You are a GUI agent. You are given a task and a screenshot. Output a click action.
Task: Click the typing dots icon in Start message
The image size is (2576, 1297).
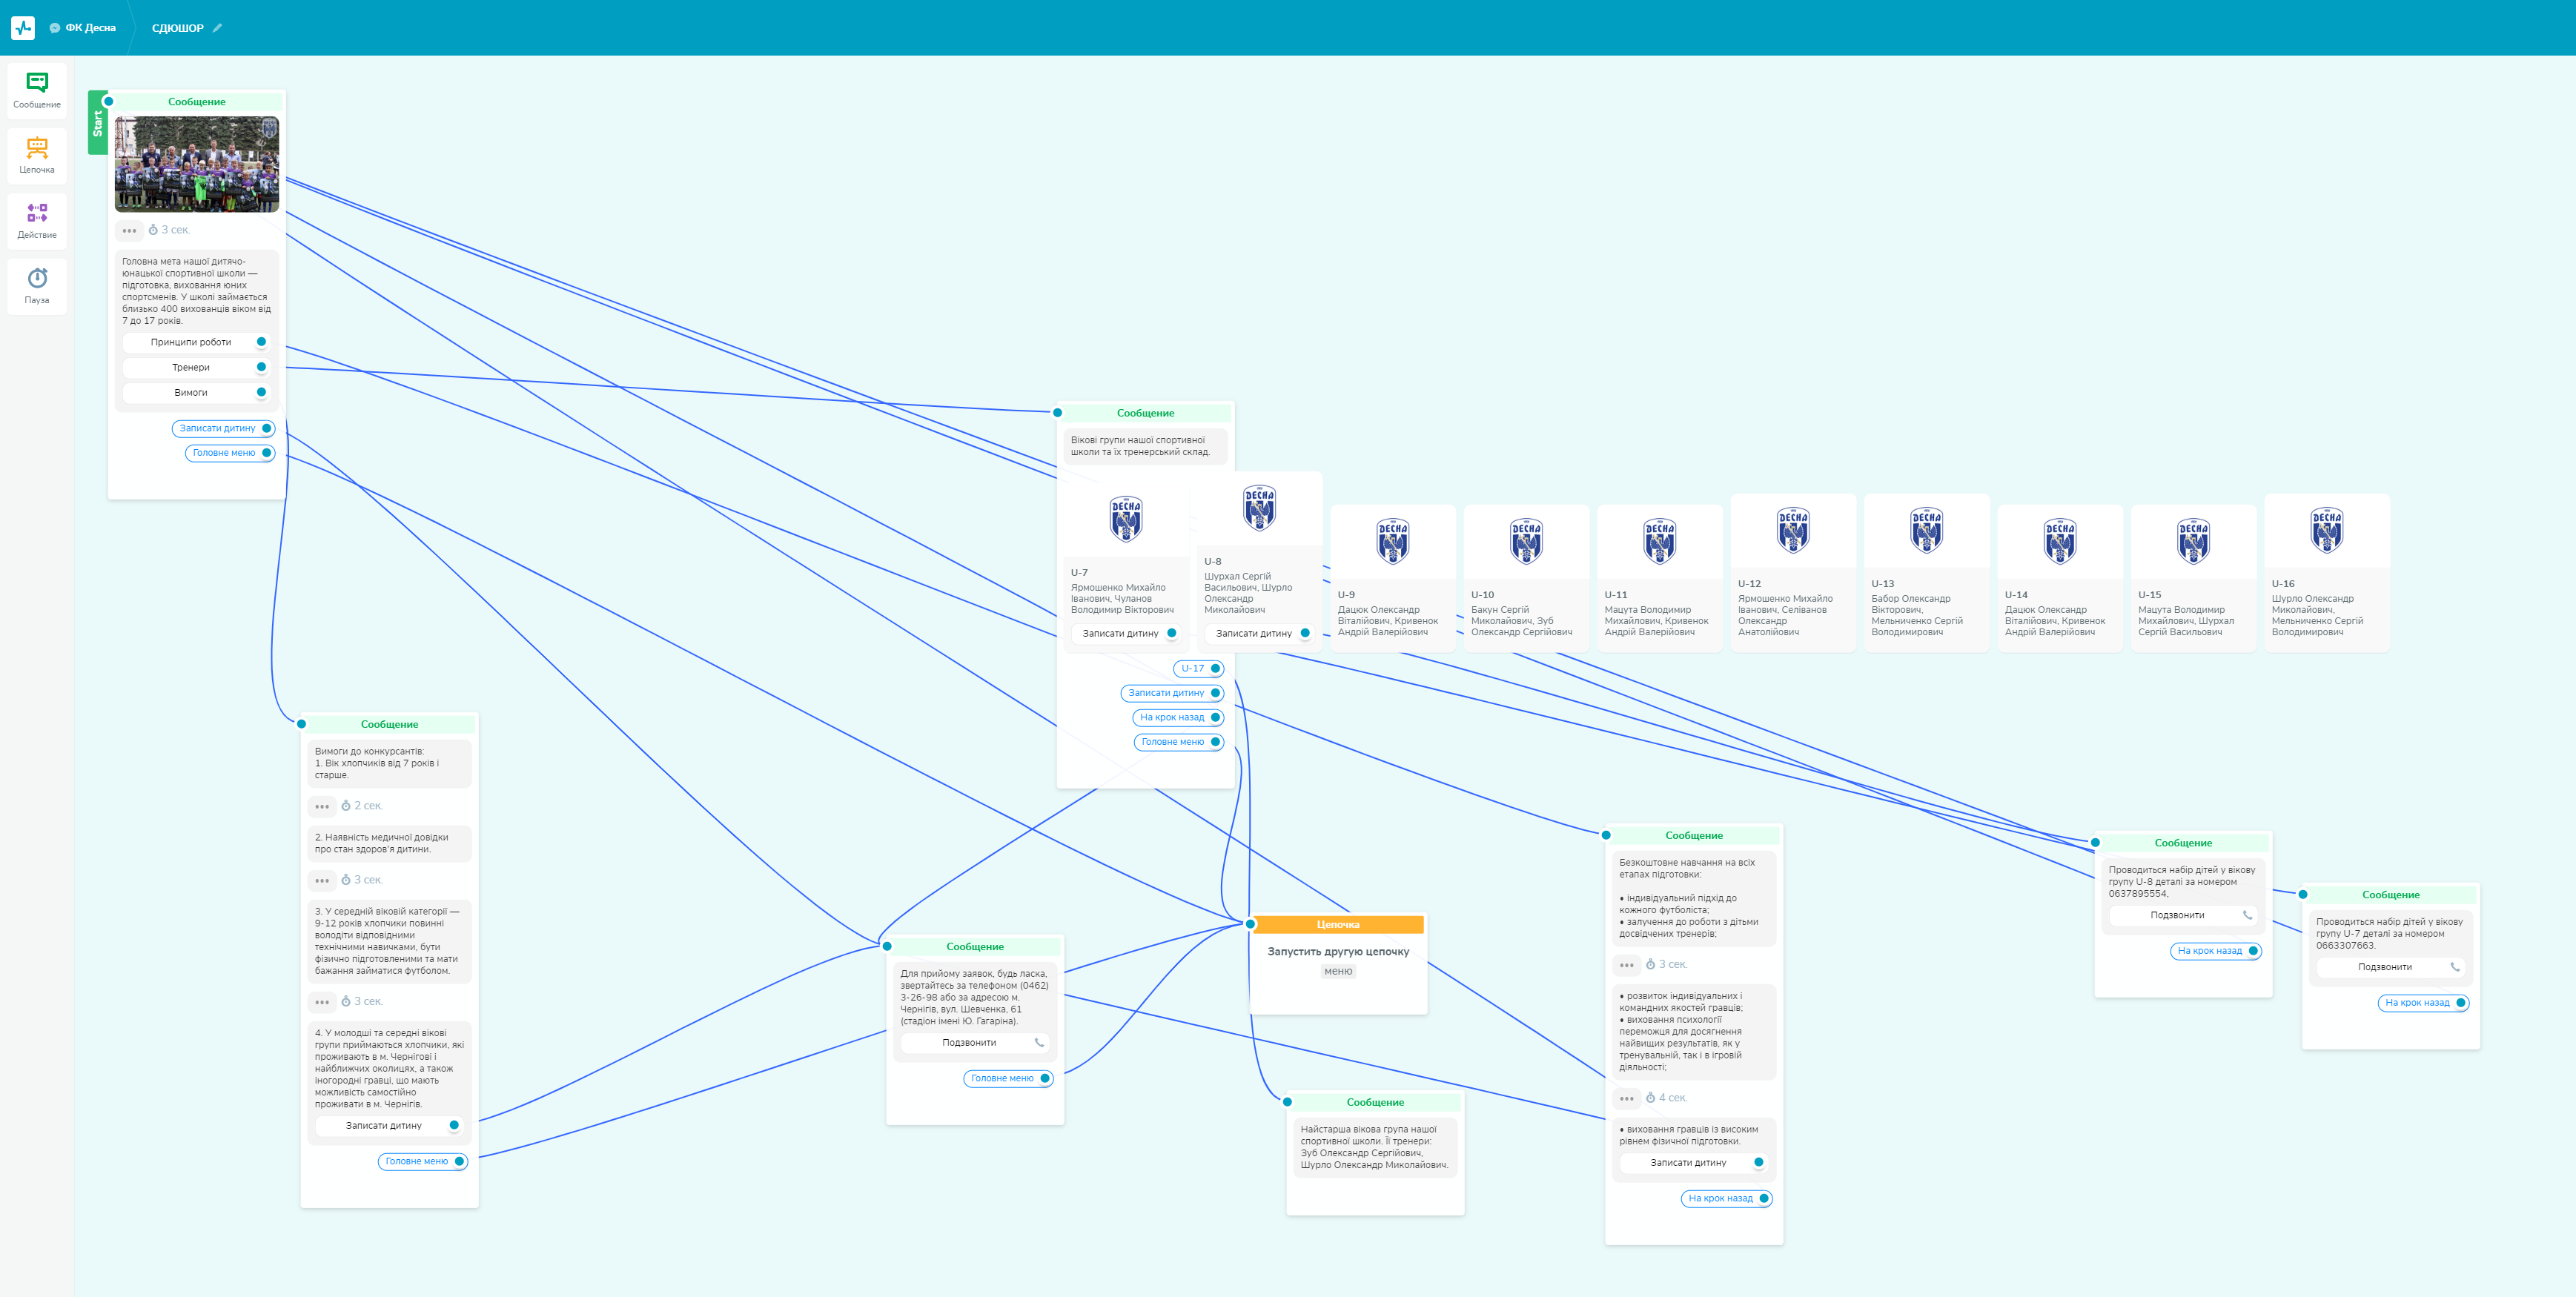click(x=129, y=231)
